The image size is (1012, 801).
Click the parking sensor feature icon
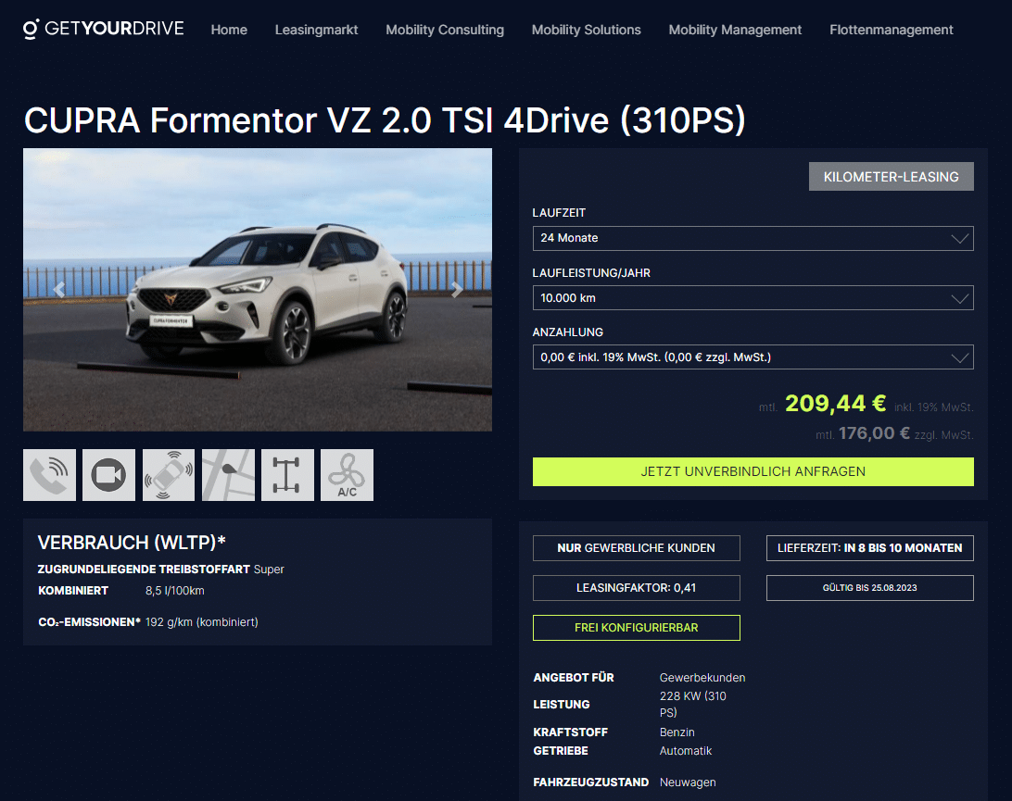click(169, 475)
